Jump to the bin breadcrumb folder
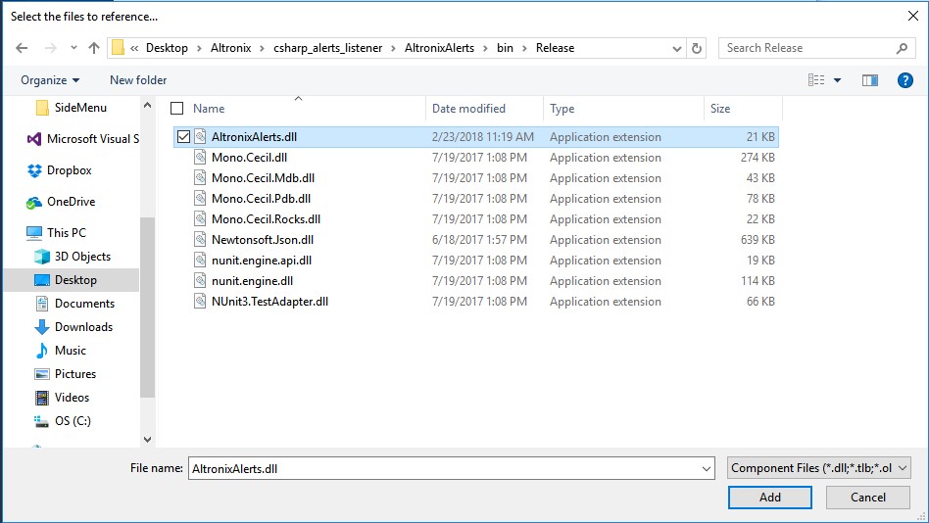Image resolution: width=929 pixels, height=523 pixels. click(x=505, y=48)
